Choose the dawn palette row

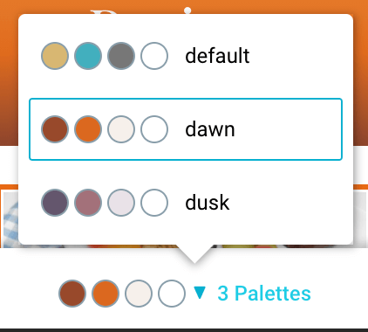[186, 129]
